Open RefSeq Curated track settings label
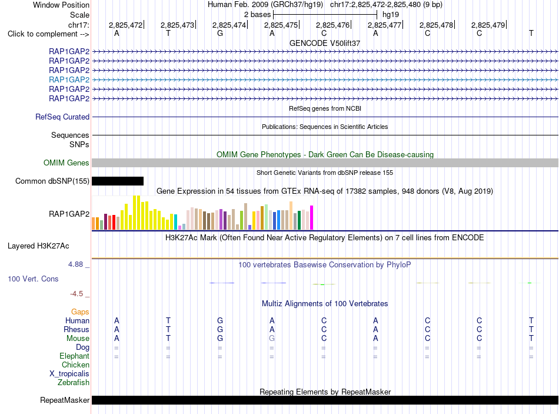The image size is (559, 414). coord(62,117)
